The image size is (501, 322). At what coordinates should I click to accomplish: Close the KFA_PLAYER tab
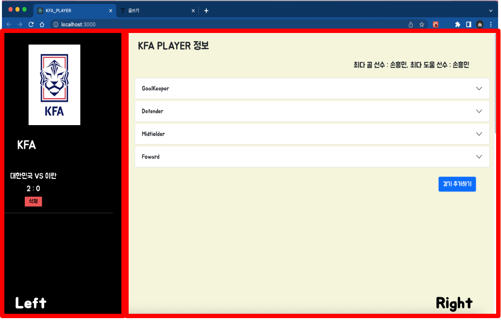click(x=111, y=11)
